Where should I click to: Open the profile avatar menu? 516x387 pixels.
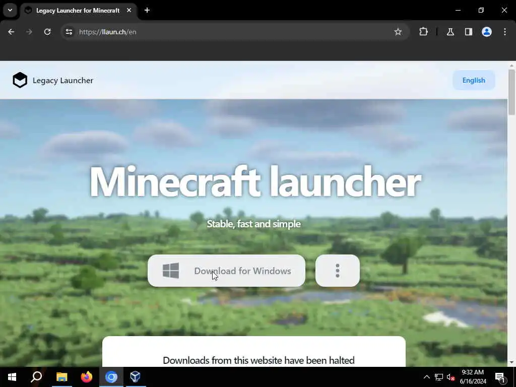tap(486, 32)
